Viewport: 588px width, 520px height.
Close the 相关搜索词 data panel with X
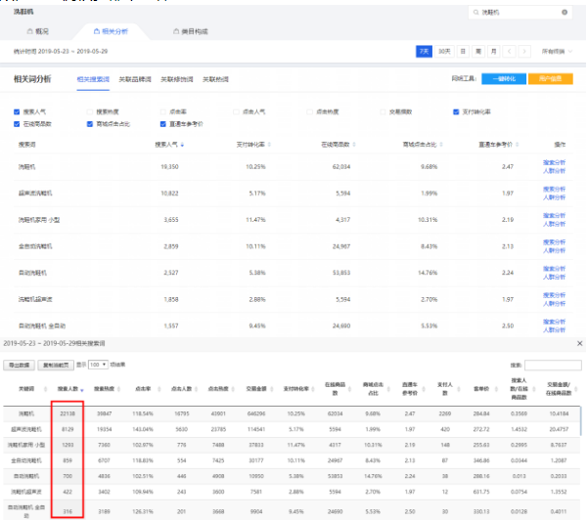580,343
